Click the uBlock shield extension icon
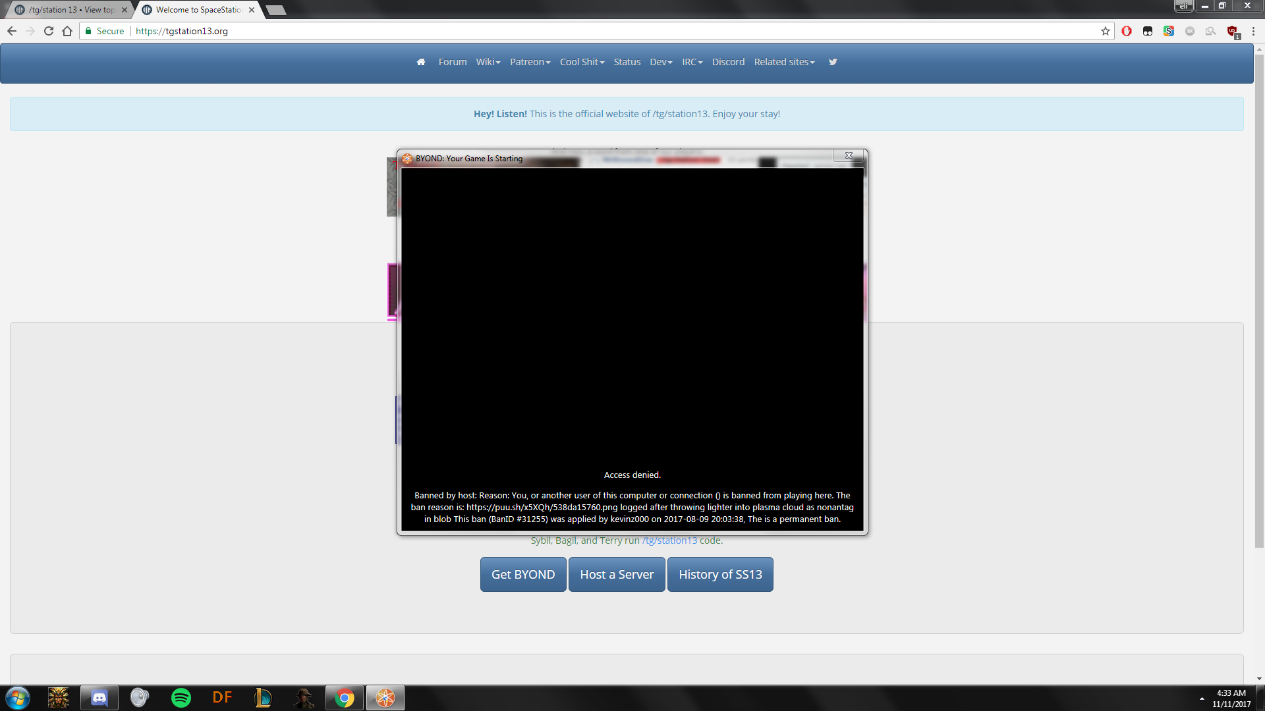 click(1232, 31)
